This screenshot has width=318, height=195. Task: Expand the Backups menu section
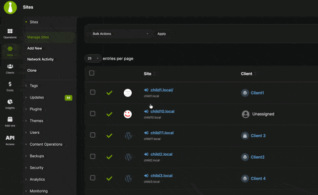37,156
